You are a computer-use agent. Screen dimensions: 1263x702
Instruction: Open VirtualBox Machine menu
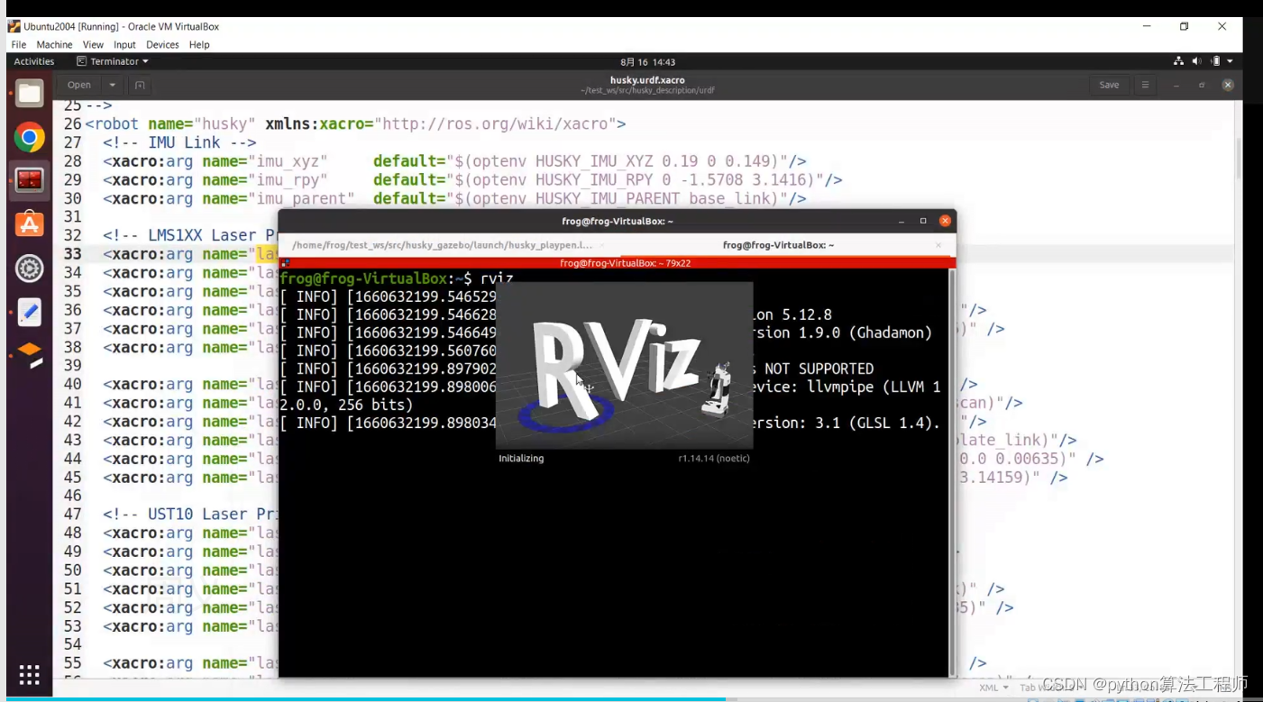pos(54,44)
